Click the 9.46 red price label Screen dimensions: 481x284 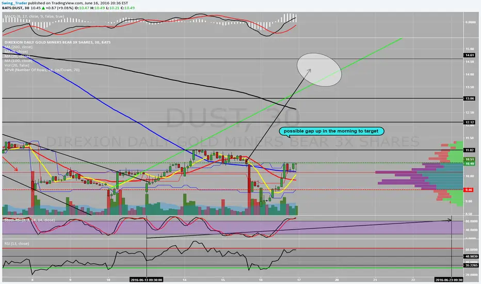469,190
